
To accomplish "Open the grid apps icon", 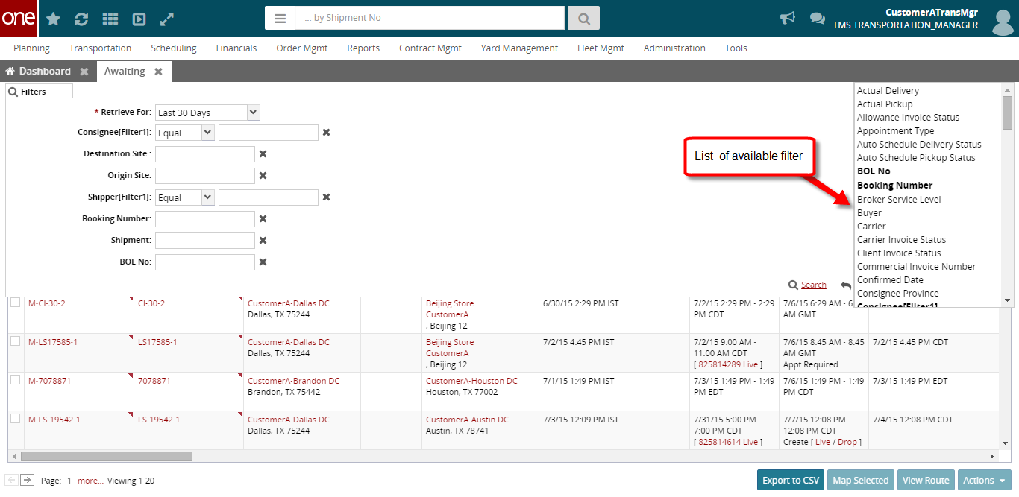I will (110, 19).
